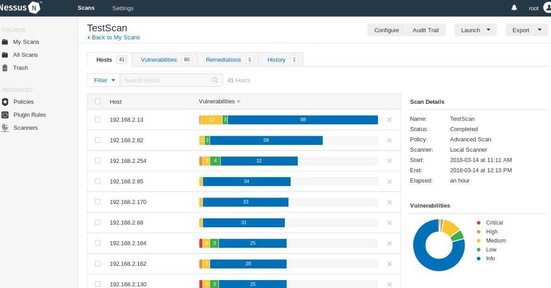Switch to the Vulnerabilities tab
This screenshot has height=288, width=551.
pyautogui.click(x=159, y=60)
